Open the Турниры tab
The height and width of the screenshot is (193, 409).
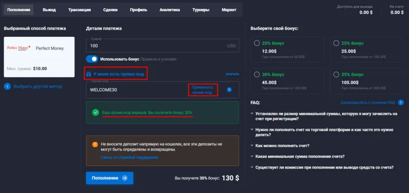click(x=201, y=10)
